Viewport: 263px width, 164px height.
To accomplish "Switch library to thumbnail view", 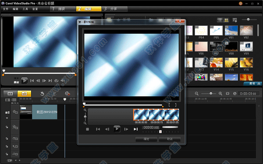I will coord(226,20).
